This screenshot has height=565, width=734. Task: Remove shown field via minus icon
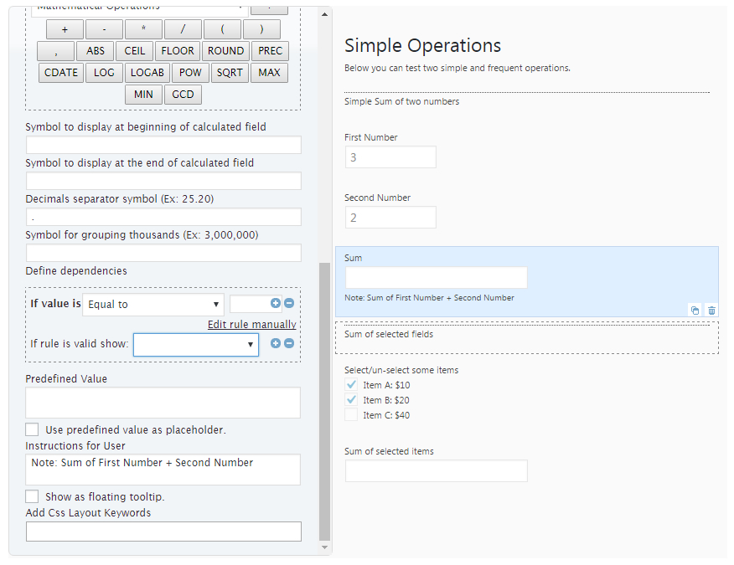click(289, 343)
